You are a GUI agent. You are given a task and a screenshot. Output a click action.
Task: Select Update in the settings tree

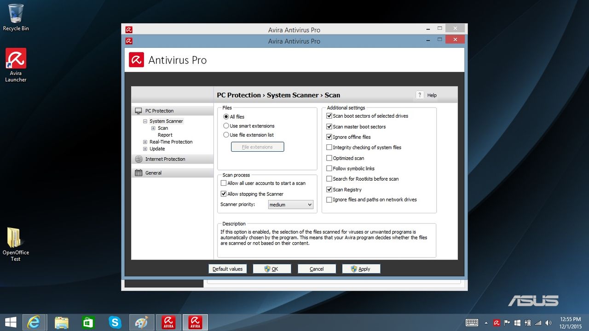point(157,149)
